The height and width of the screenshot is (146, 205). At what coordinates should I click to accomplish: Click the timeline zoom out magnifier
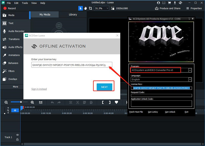(x=6, y=102)
